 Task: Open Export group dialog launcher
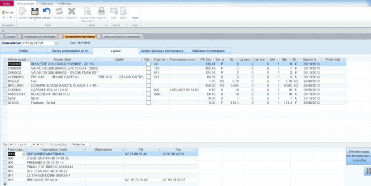127,25
